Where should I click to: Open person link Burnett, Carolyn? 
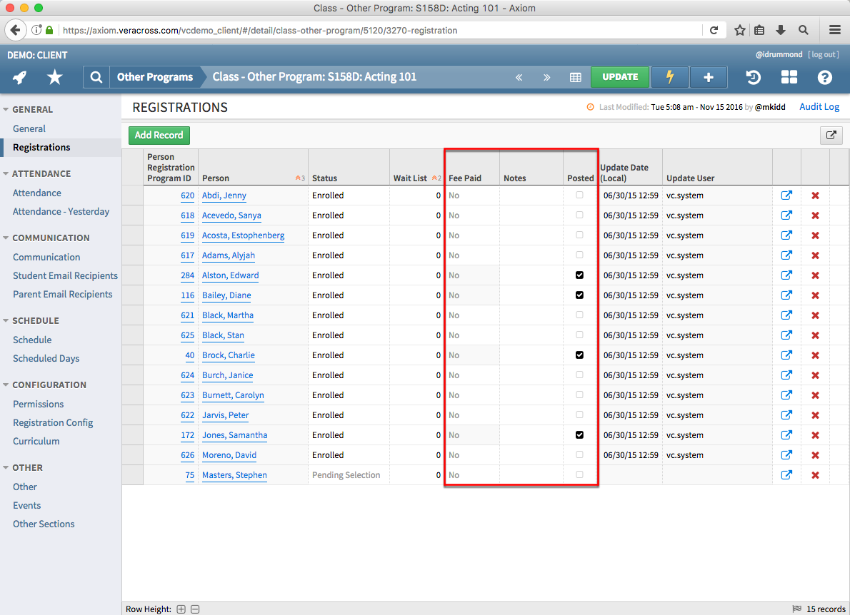point(233,395)
